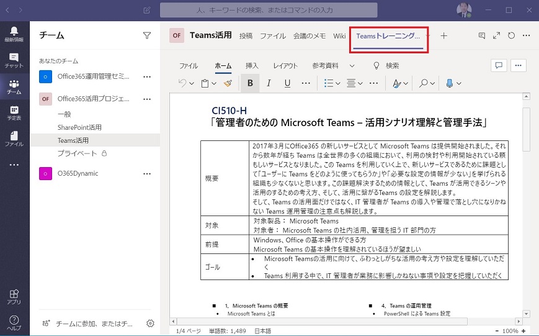Open paragraph alignment dropdown
The height and width of the screenshot is (336, 539).
(x=360, y=83)
